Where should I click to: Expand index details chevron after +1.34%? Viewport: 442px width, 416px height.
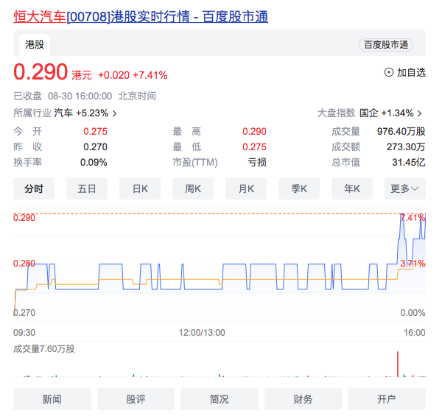click(419, 113)
